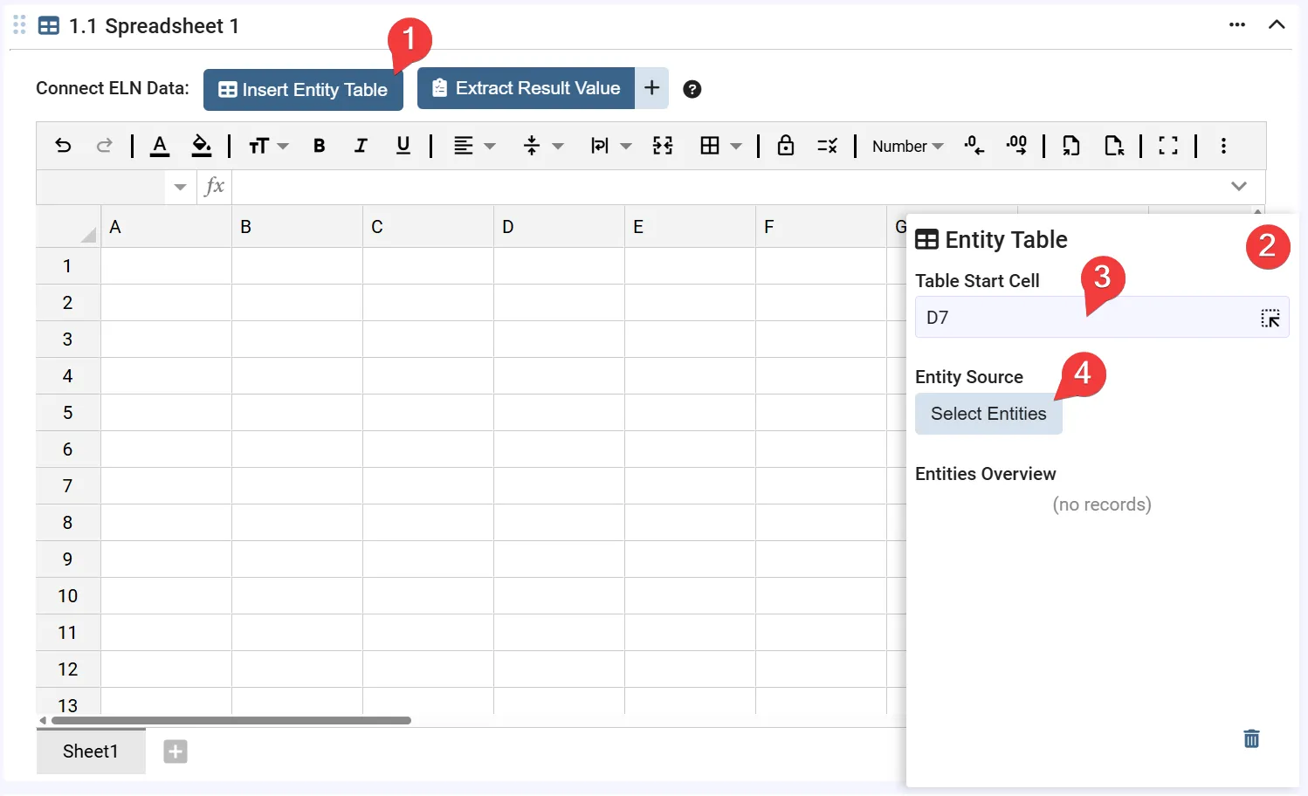Delete the entity table with trash icon
The image size is (1308, 796).
(x=1251, y=739)
